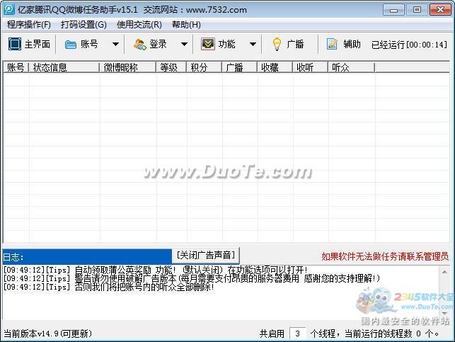Click the login (登录) users icon
Image resolution: width=455 pixels, height=342 pixels.
click(139, 45)
